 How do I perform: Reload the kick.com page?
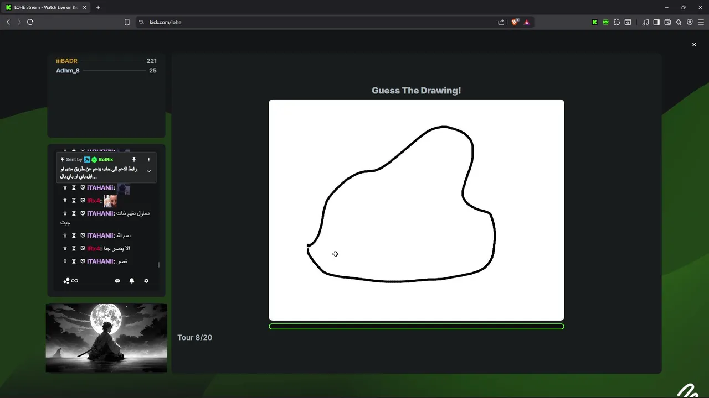click(30, 22)
